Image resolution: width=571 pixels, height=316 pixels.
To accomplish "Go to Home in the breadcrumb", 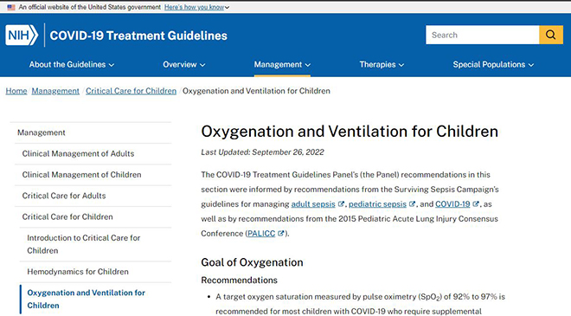I will tap(16, 91).
